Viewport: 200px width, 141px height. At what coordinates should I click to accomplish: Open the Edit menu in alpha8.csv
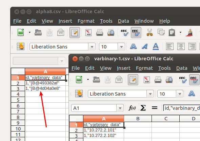[32, 21]
